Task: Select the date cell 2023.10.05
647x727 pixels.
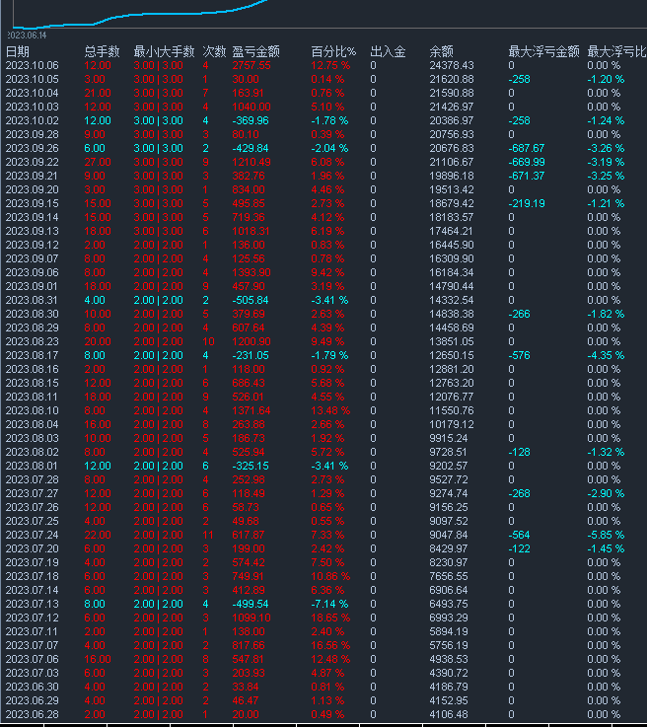Action: tap(32, 79)
